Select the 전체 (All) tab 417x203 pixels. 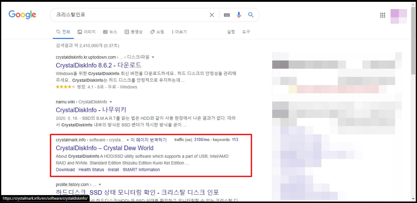click(x=63, y=32)
